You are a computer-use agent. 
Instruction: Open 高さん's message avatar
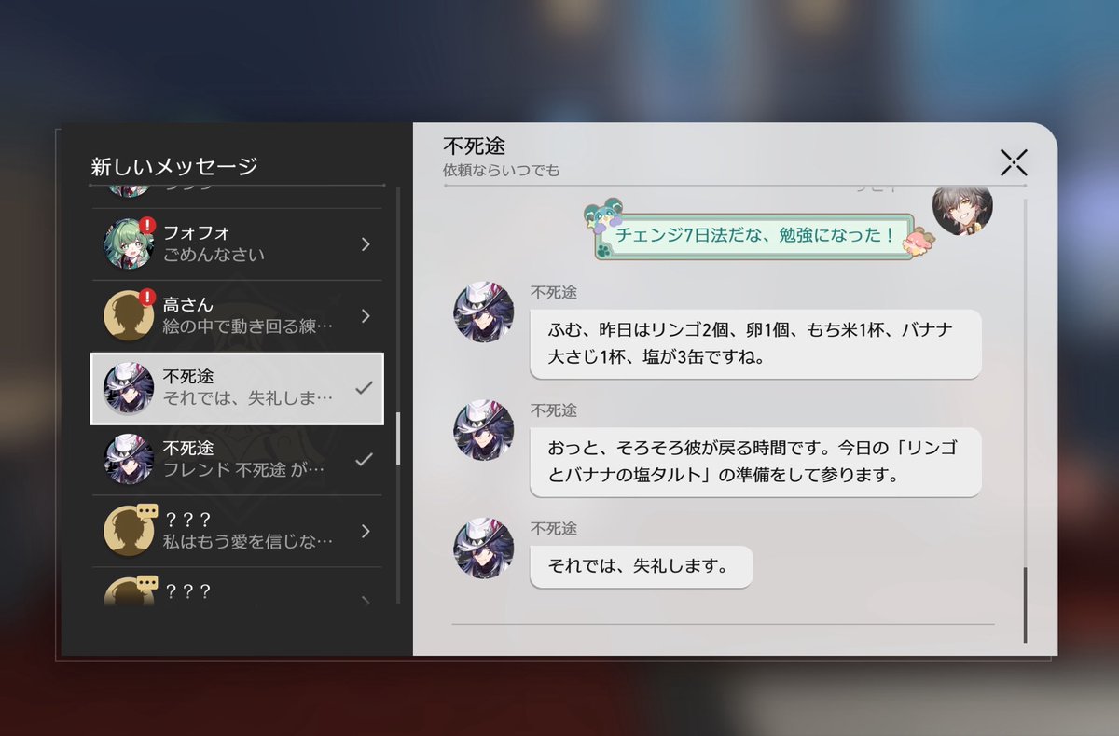(128, 315)
